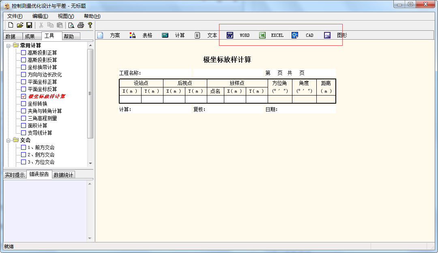Click the 图形 graphics icon
Screen dimensions: 438x253
click(x=327, y=35)
